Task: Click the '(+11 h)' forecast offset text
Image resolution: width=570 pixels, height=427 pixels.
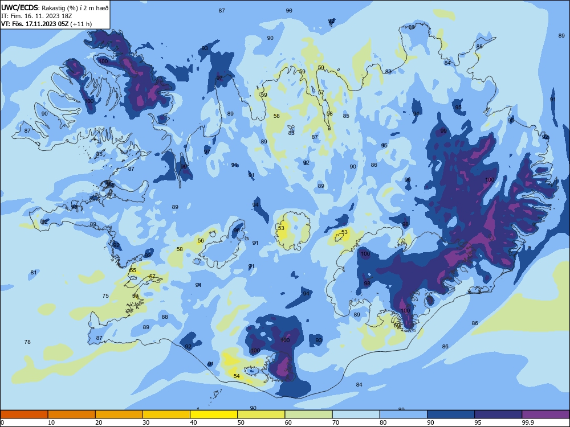Action: 81,24
